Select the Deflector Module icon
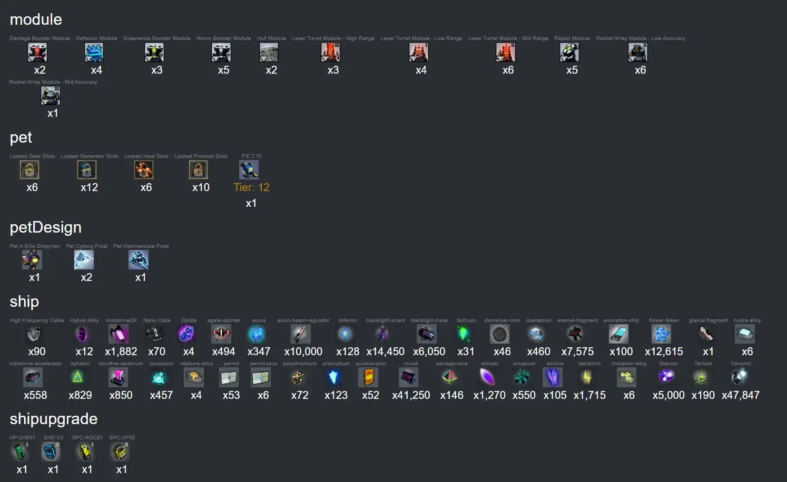 coord(94,53)
